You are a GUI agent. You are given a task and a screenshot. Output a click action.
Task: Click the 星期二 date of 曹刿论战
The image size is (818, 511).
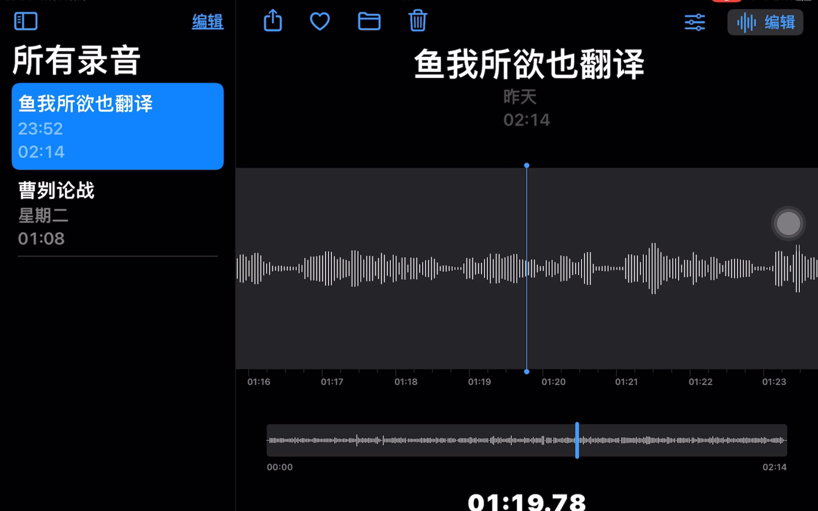(x=43, y=215)
